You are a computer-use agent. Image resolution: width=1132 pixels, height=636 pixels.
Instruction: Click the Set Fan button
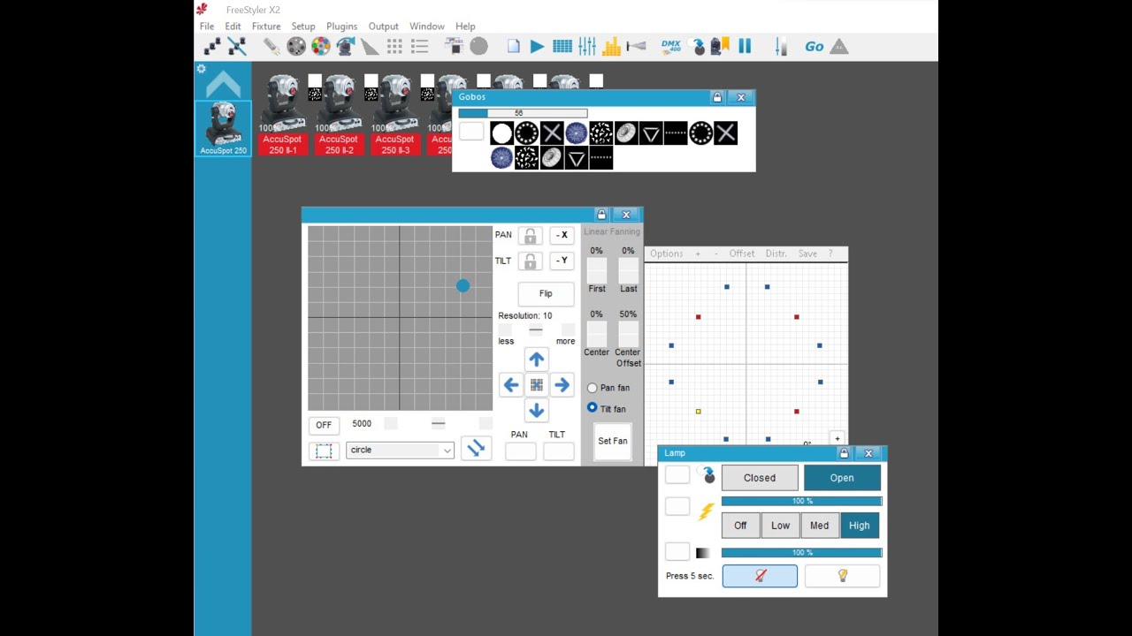coord(613,441)
